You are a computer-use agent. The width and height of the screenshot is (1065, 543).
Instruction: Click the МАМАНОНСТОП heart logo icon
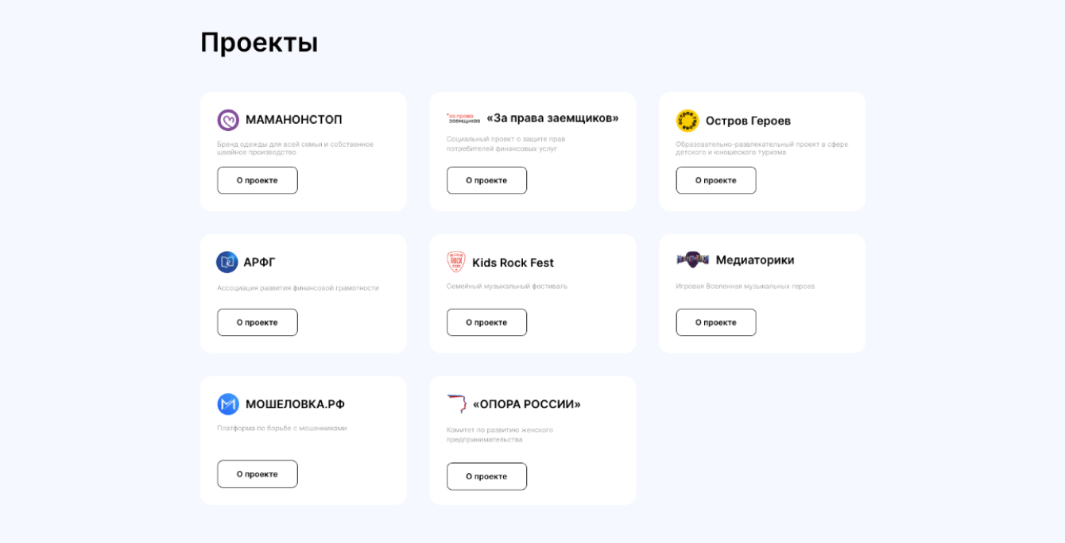pyautogui.click(x=228, y=120)
